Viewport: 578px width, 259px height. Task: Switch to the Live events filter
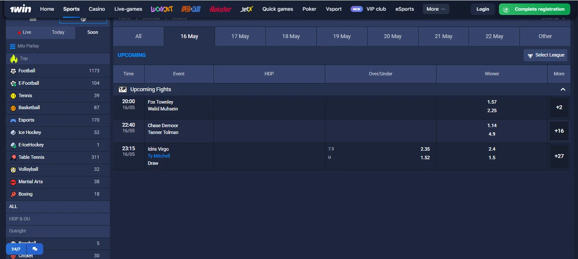point(24,33)
